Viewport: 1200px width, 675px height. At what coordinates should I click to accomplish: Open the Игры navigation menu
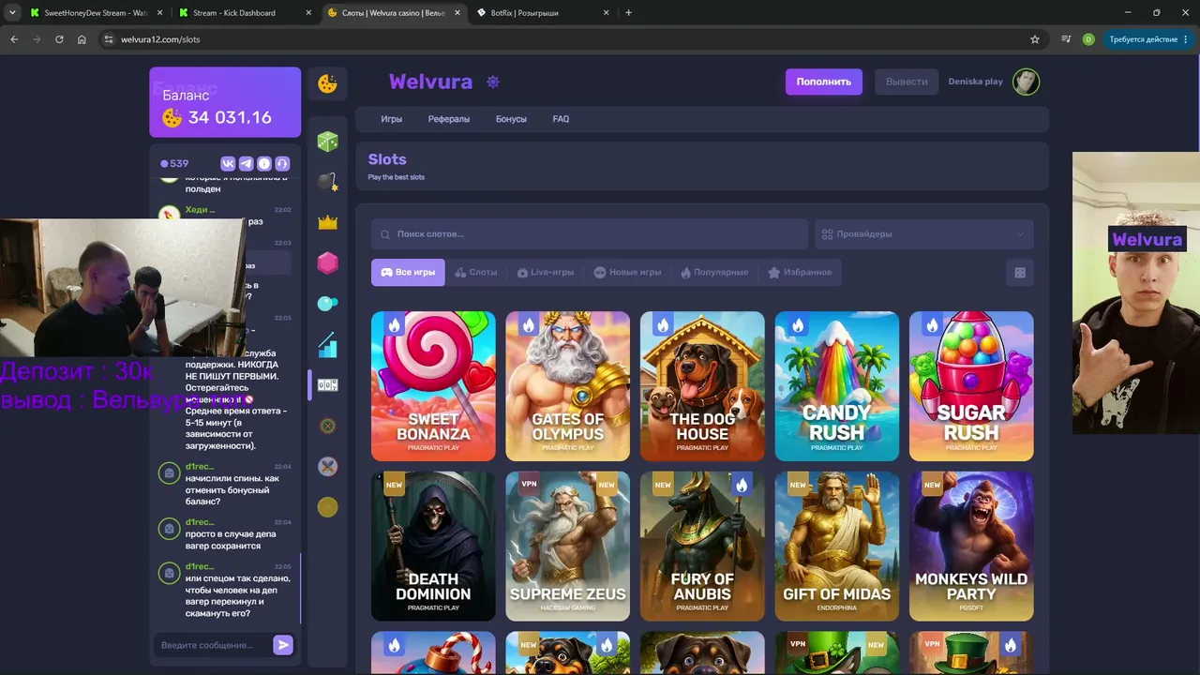click(x=391, y=119)
